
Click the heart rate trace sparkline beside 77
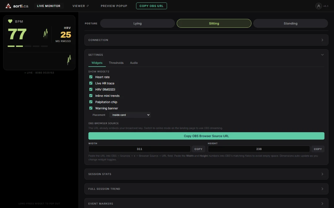pyautogui.click(x=45, y=33)
